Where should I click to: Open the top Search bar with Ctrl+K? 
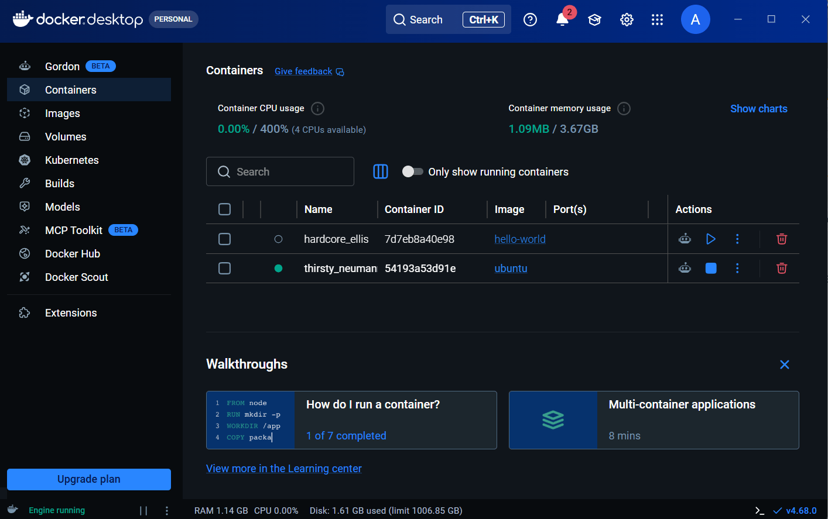pyautogui.click(x=449, y=19)
